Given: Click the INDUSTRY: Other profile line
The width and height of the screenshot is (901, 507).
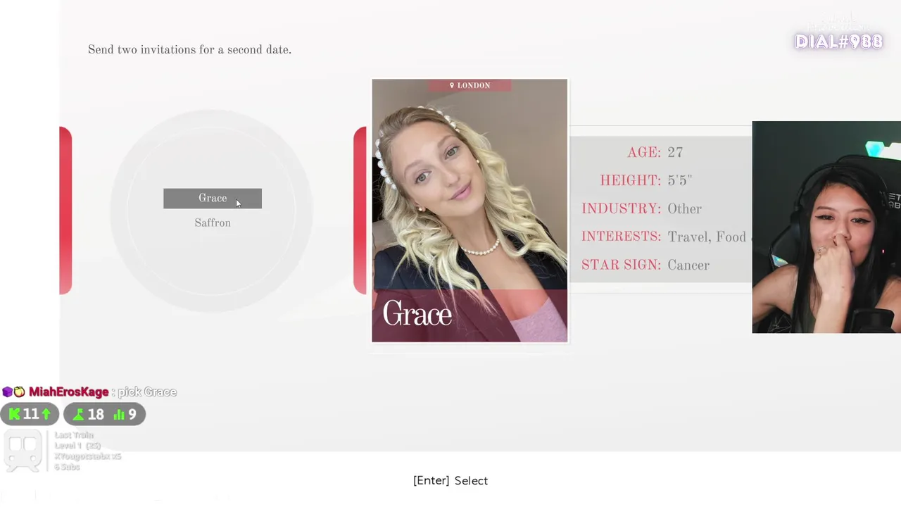Looking at the screenshot, I should 642,208.
